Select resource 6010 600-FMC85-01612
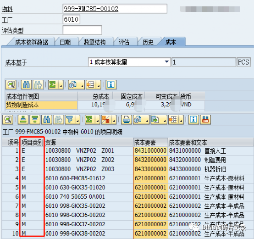 [x=88, y=178]
